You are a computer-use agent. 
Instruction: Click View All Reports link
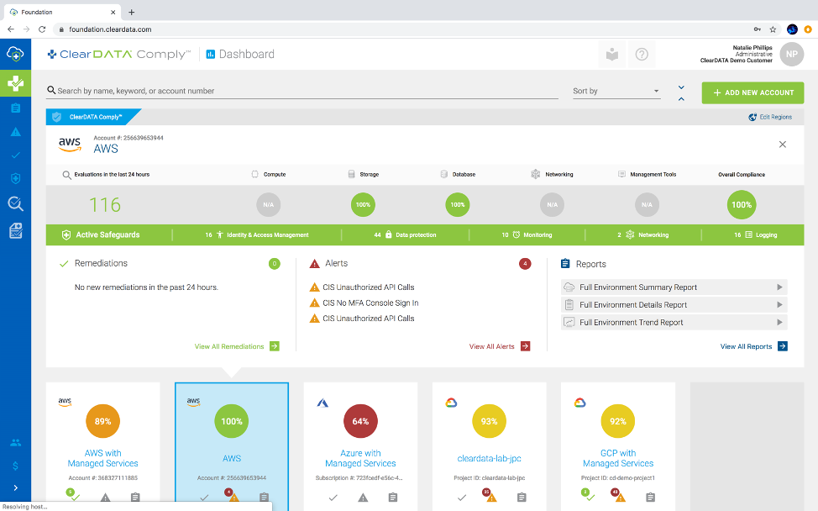(x=754, y=346)
